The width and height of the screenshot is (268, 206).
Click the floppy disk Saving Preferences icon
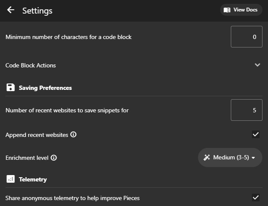[x=11, y=88]
